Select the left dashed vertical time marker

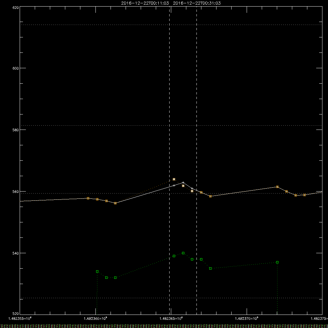pyautogui.click(x=170, y=160)
